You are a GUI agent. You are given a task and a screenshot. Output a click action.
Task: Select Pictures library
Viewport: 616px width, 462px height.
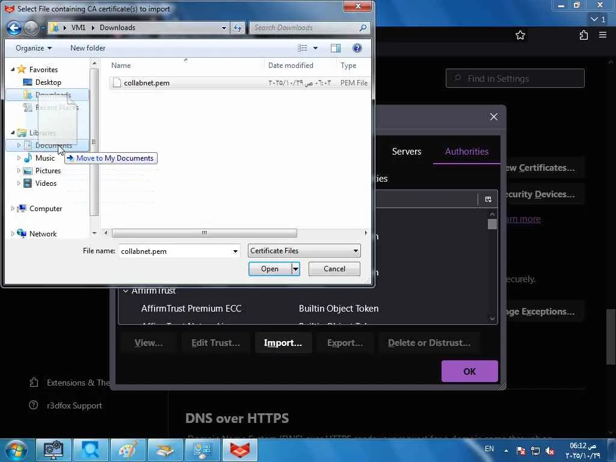[x=48, y=170]
